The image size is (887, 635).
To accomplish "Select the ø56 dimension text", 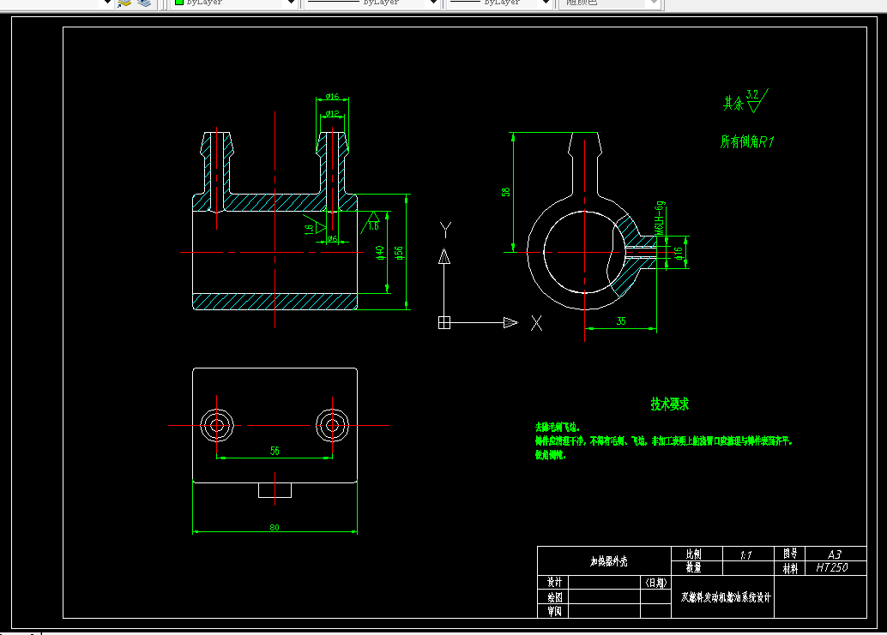I will coord(399,253).
